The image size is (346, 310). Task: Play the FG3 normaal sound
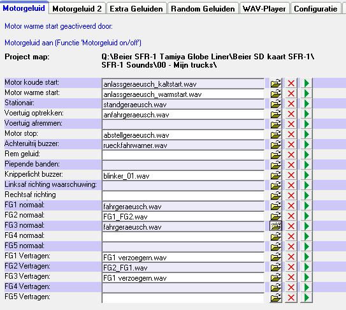(x=306, y=226)
